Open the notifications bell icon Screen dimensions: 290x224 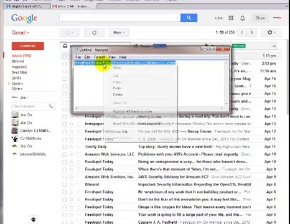[242, 18]
